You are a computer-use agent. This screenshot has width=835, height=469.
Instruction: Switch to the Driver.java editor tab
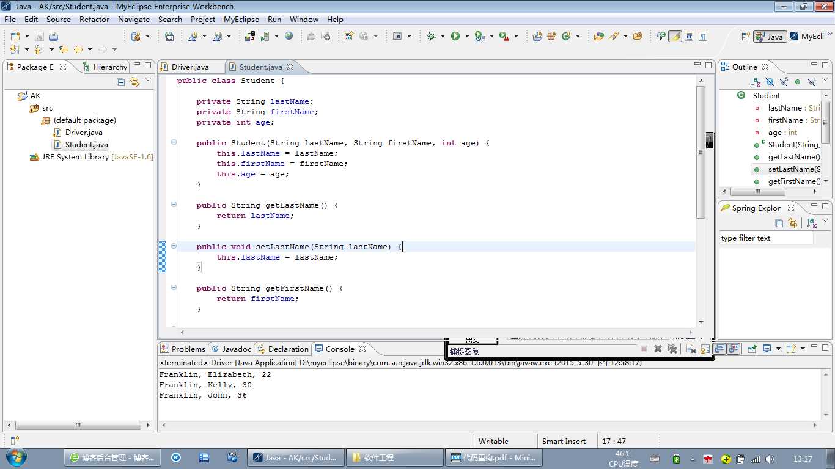[190, 67]
